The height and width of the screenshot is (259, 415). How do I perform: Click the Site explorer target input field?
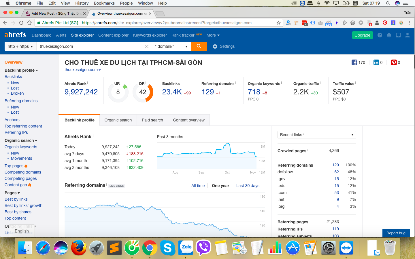90,46
